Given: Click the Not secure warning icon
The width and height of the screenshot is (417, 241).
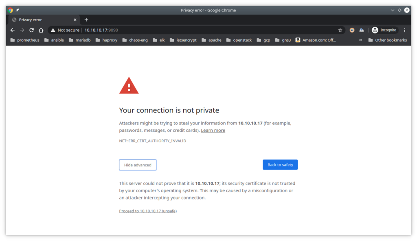Looking at the screenshot, I should coord(53,30).
